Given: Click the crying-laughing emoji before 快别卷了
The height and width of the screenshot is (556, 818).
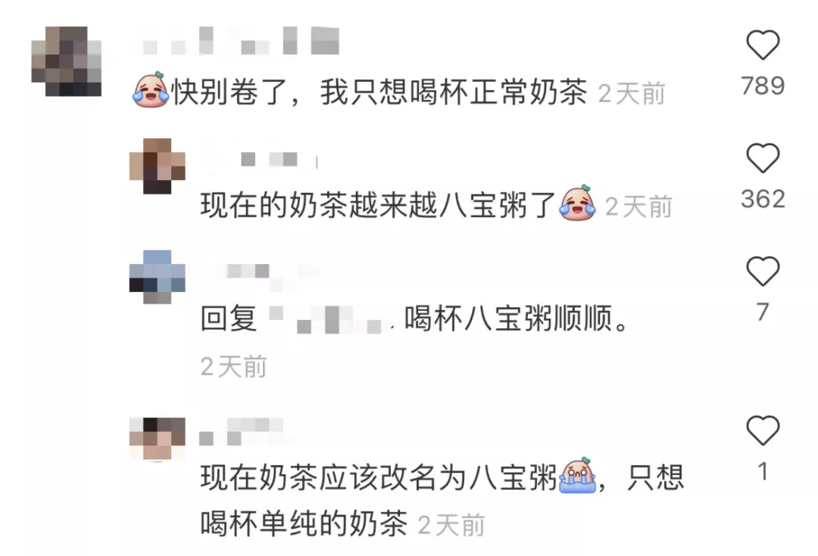Looking at the screenshot, I should pos(151,90).
